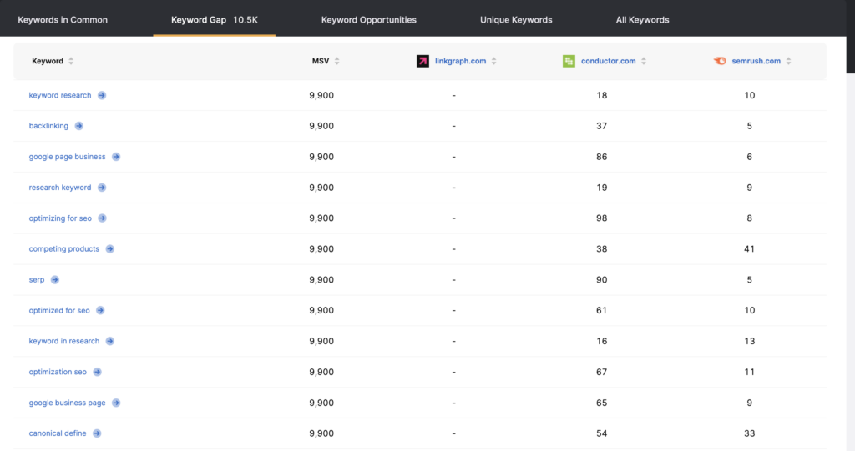Click the semrush.com column header link
855x451 pixels.
(x=756, y=61)
